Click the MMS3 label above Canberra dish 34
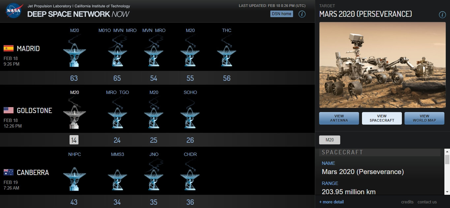The width and height of the screenshot is (450, 208). (x=117, y=154)
